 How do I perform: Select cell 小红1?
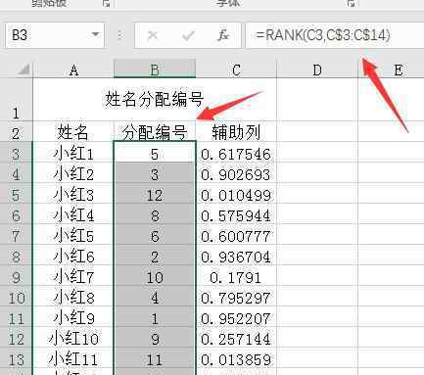click(73, 152)
